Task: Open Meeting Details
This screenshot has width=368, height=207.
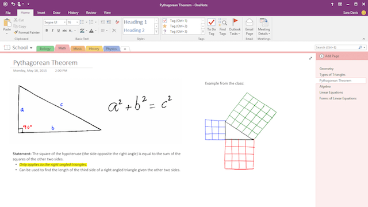Action: pos(264,27)
